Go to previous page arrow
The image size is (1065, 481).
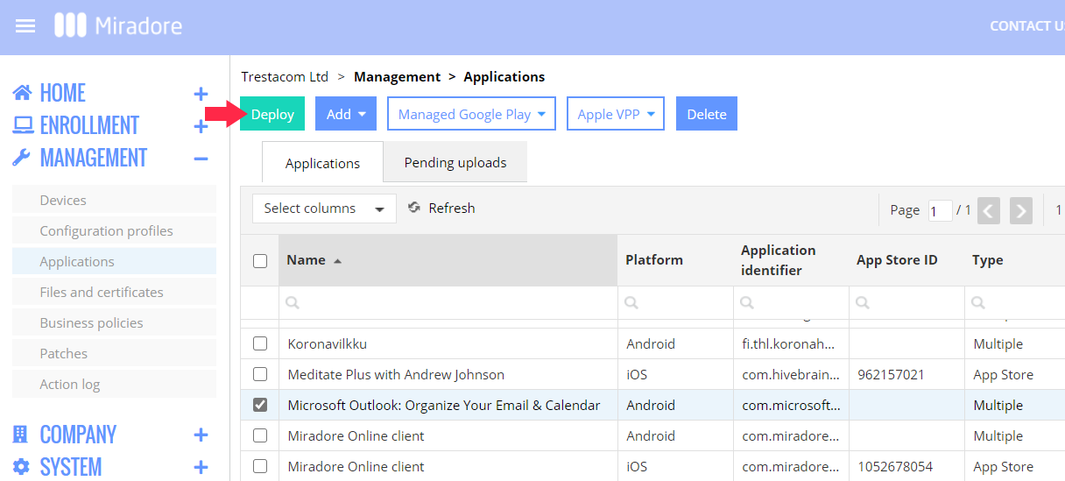989,210
